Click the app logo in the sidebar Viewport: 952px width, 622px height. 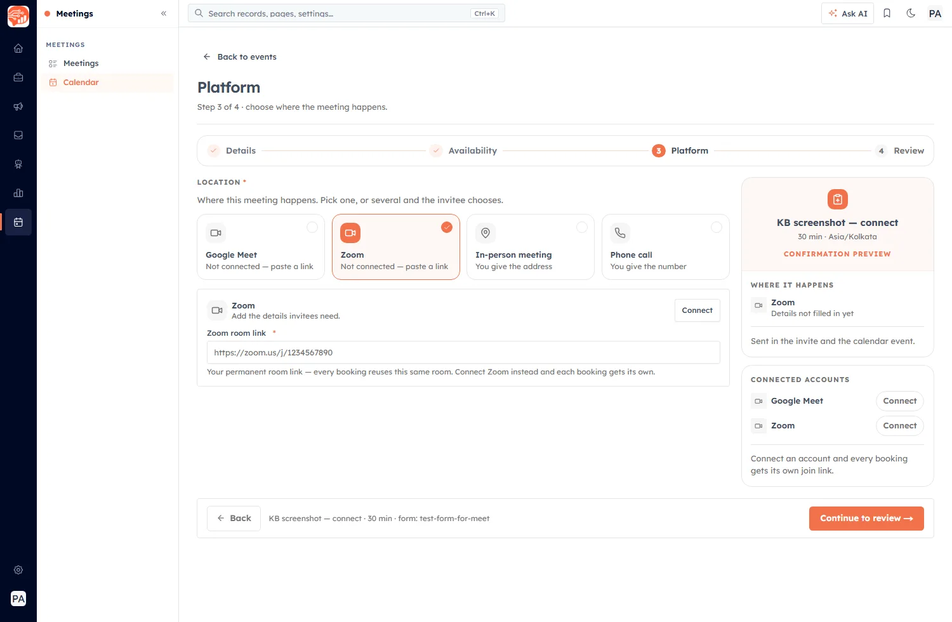[x=18, y=17]
